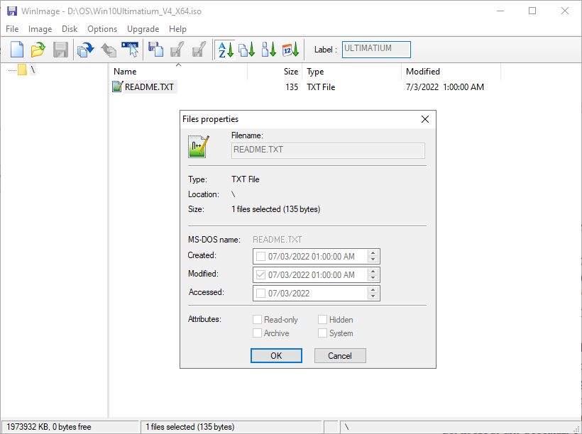Click the TXT File type cell in list
Image resolution: width=582 pixels, height=434 pixels.
[321, 87]
